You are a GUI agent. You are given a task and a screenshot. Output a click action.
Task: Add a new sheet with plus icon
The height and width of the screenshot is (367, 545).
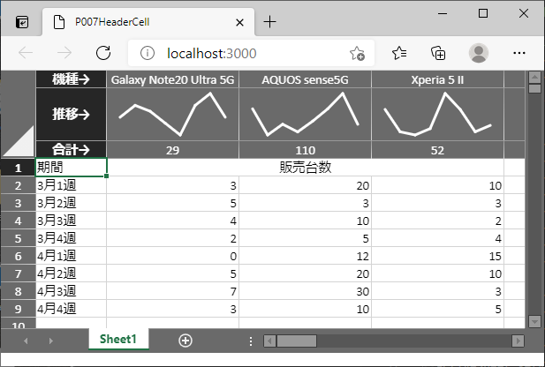[185, 341]
